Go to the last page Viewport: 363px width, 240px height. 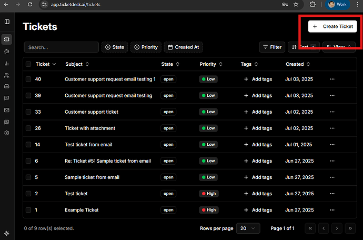click(350, 228)
